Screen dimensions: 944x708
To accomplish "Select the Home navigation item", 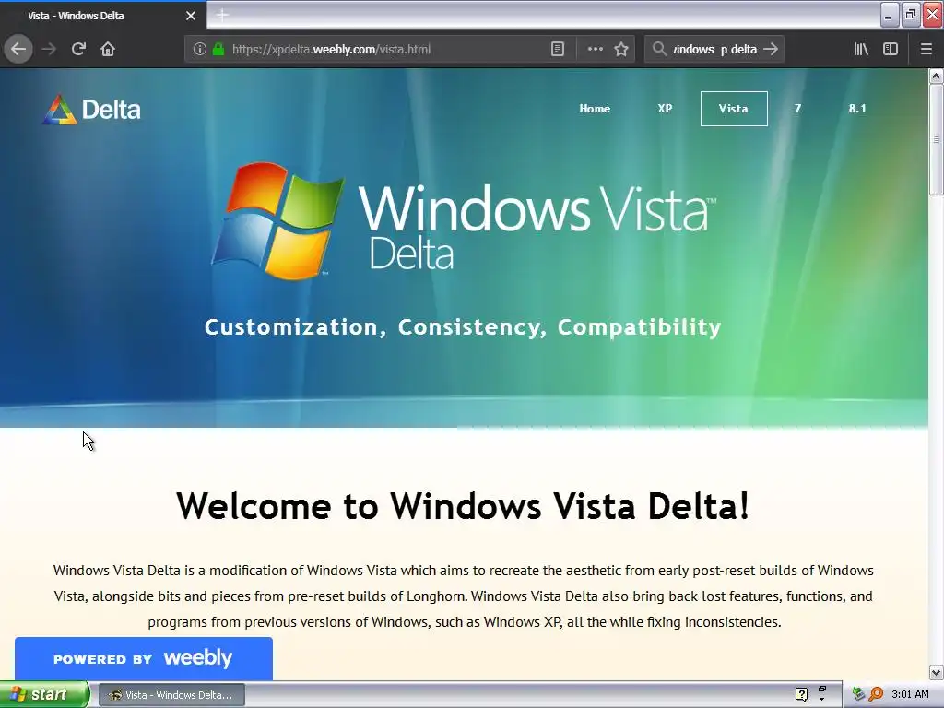I will (595, 109).
